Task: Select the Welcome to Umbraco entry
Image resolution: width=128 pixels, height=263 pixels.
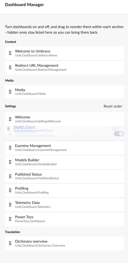Action: pyautogui.click(x=65, y=53)
